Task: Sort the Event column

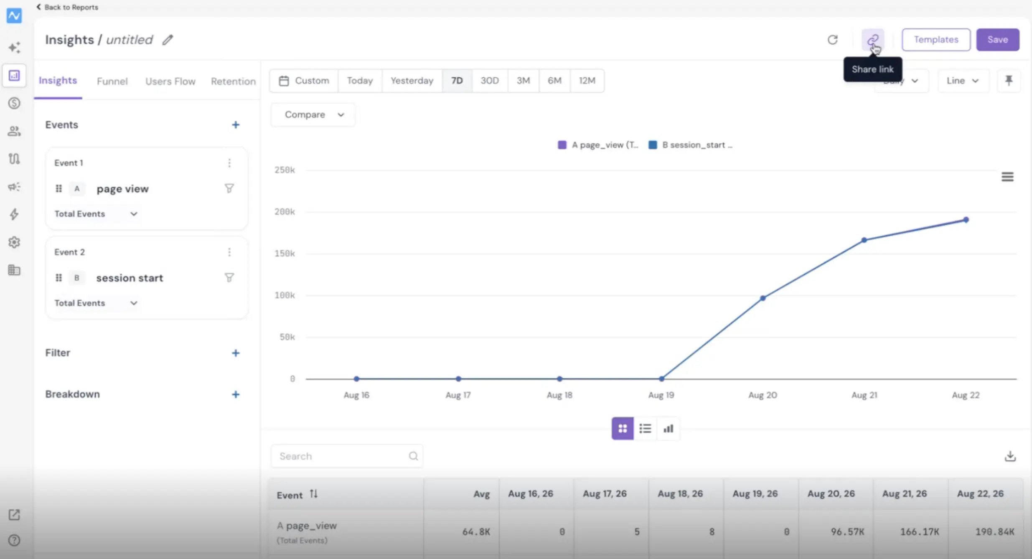Action: (x=313, y=494)
